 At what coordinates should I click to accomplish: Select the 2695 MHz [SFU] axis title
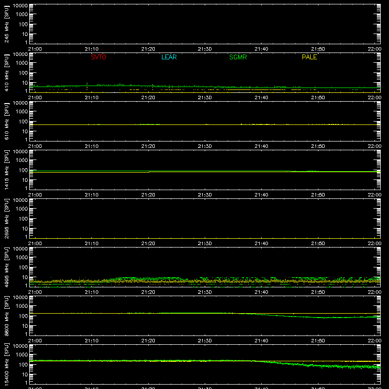coord(6,218)
